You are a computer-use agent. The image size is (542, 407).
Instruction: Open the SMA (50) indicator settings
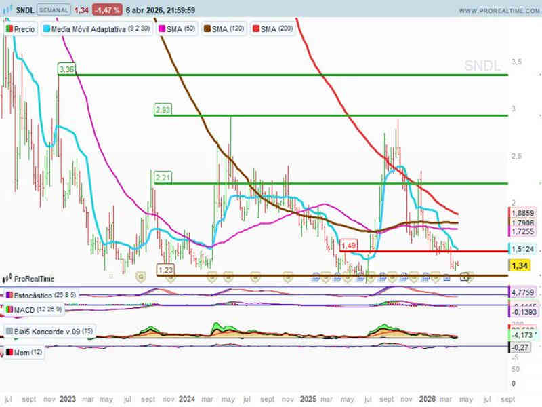[179, 29]
